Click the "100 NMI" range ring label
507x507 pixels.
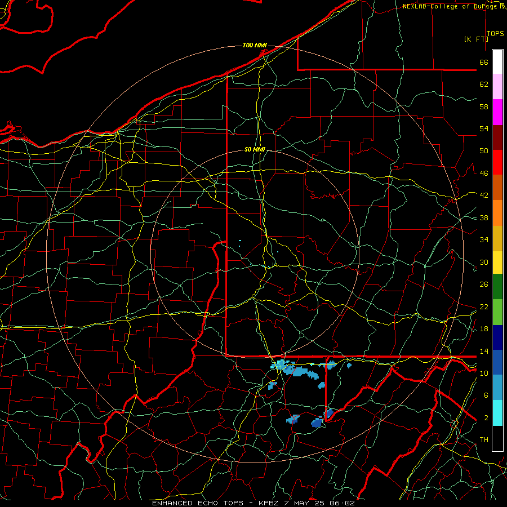[x=255, y=45]
